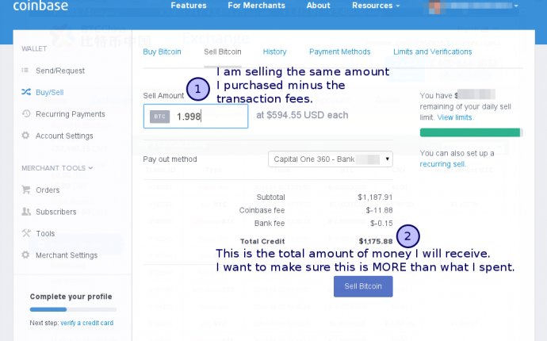This screenshot has width=547, height=341.
Task: Click the Total Credit $1,175.88 value
Action: [376, 241]
